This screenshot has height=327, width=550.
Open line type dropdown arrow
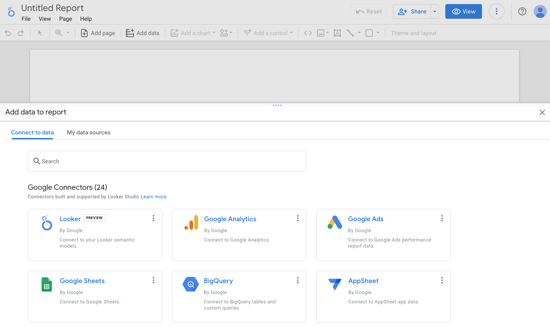(359, 33)
